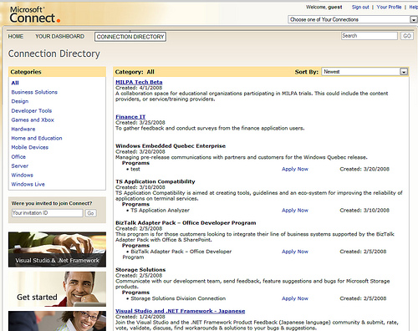Open the HOME tab
Screen dimensions: 418x331
16,37
